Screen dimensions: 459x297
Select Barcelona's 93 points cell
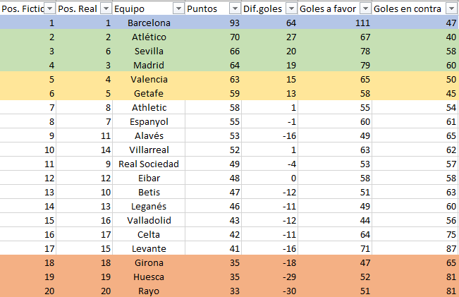(x=213, y=23)
